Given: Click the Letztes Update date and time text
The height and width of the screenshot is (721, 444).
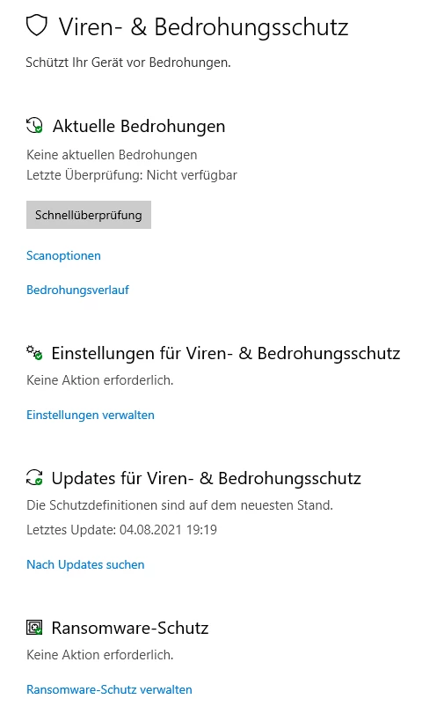Looking at the screenshot, I should point(121,530).
